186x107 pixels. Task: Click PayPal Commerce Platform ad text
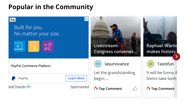[x=31, y=66]
